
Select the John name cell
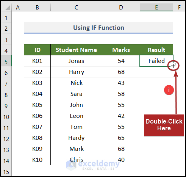[76, 105]
